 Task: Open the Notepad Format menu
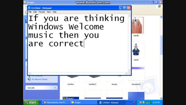point(42,12)
